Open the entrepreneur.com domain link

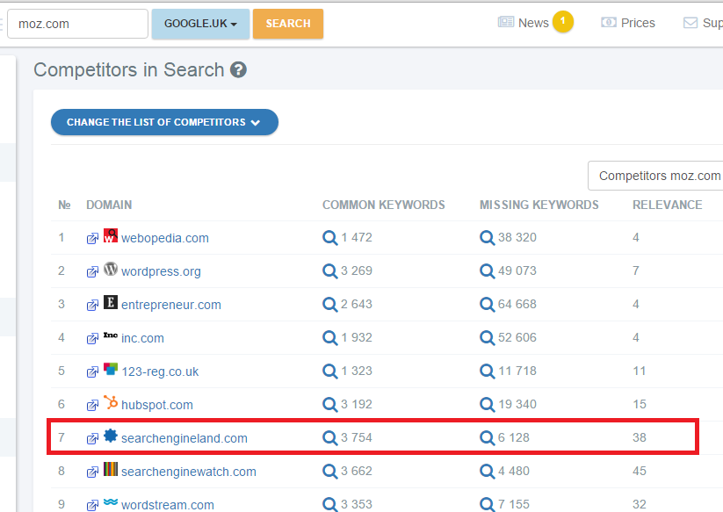[171, 305]
